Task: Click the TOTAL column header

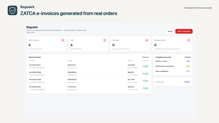Action: (130, 61)
